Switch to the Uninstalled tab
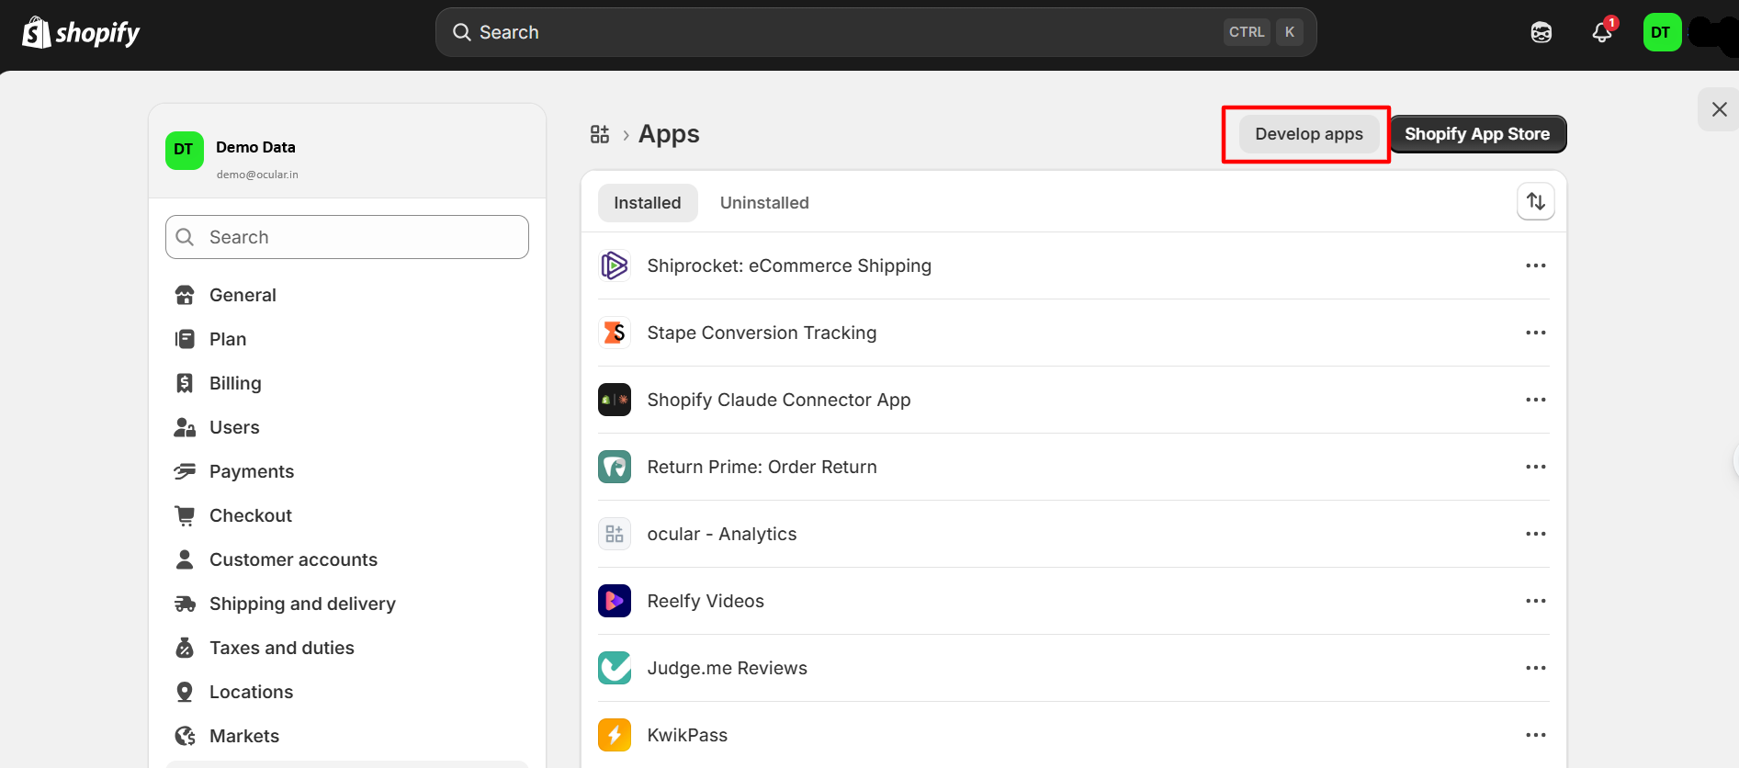 (764, 203)
